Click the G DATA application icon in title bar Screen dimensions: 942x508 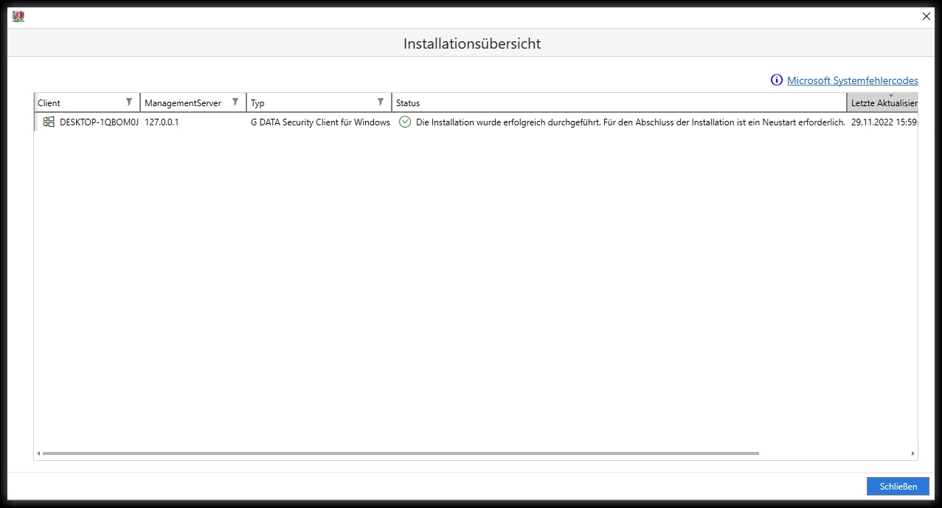click(19, 16)
